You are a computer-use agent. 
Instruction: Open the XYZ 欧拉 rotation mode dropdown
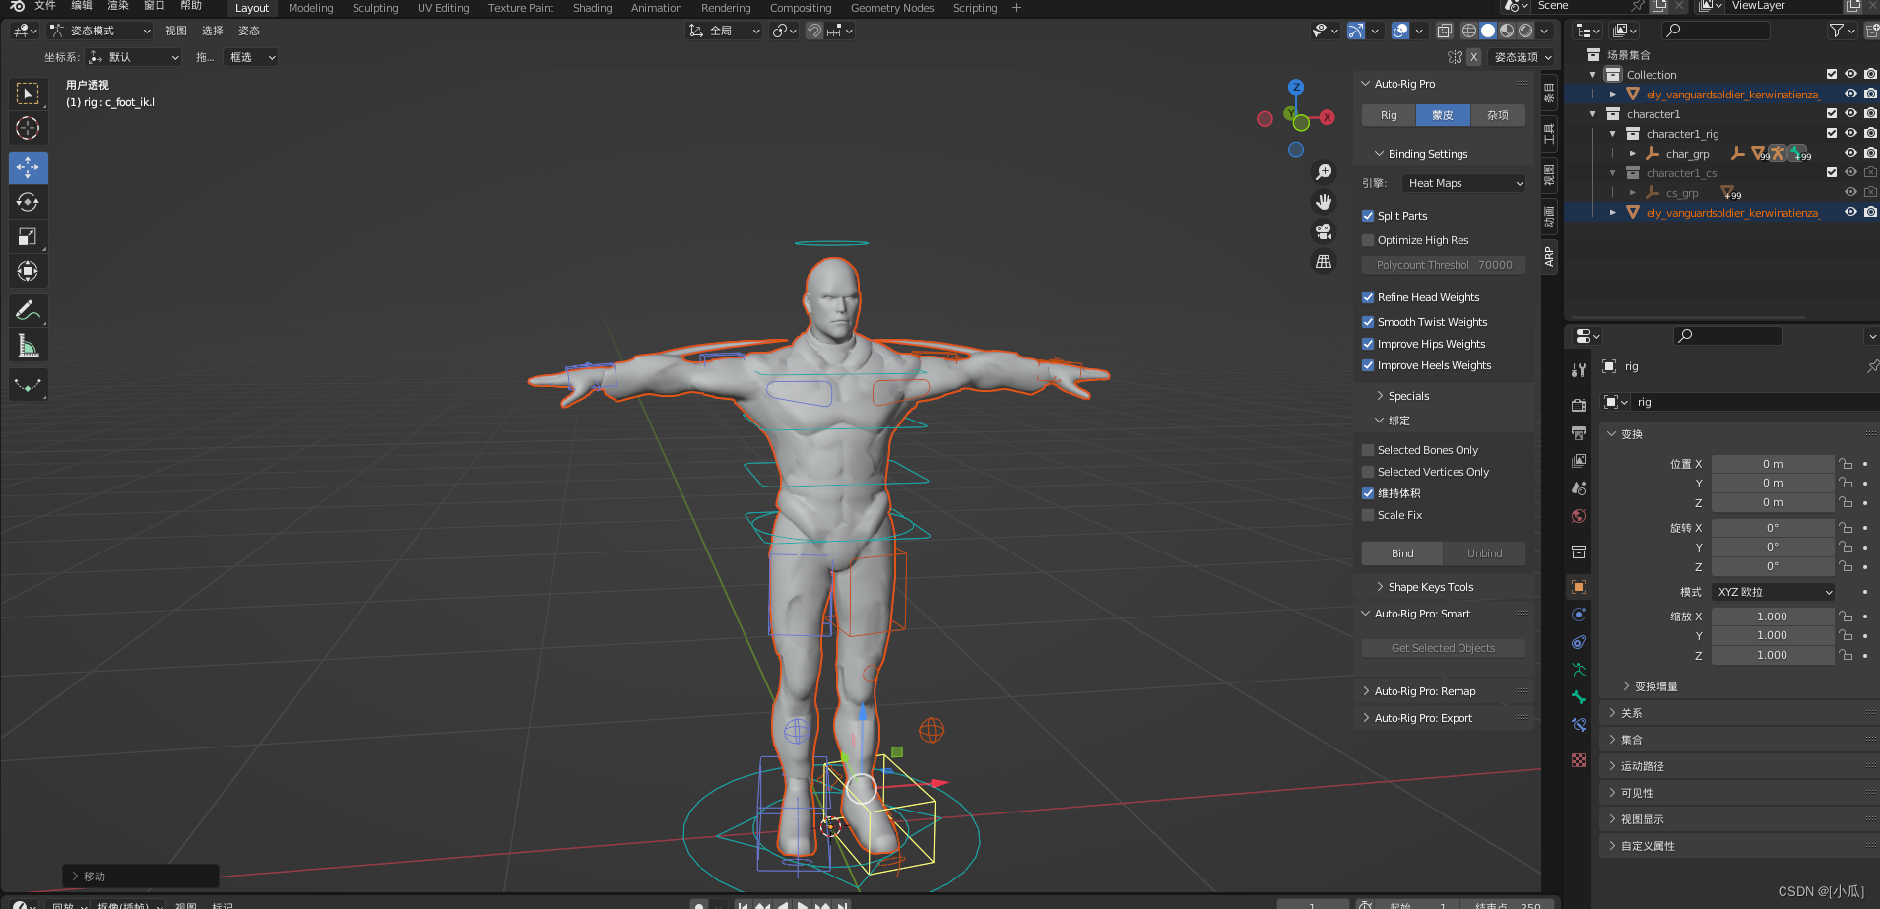click(x=1773, y=592)
